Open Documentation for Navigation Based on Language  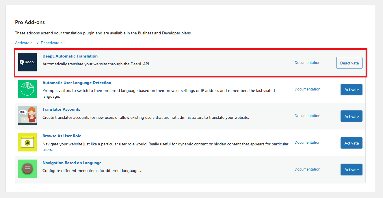pyautogui.click(x=307, y=169)
